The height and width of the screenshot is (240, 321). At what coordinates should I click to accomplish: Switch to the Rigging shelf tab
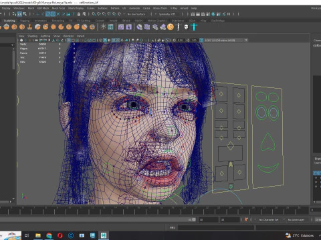[25, 21]
